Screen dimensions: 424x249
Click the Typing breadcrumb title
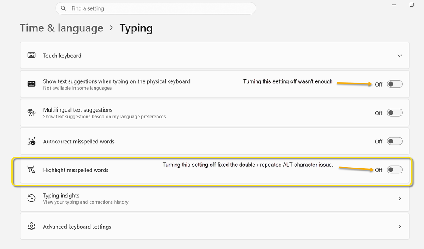(136, 28)
